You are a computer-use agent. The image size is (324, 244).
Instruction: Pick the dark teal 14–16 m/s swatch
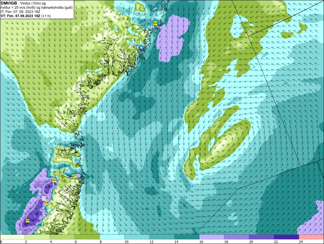(187, 237)
